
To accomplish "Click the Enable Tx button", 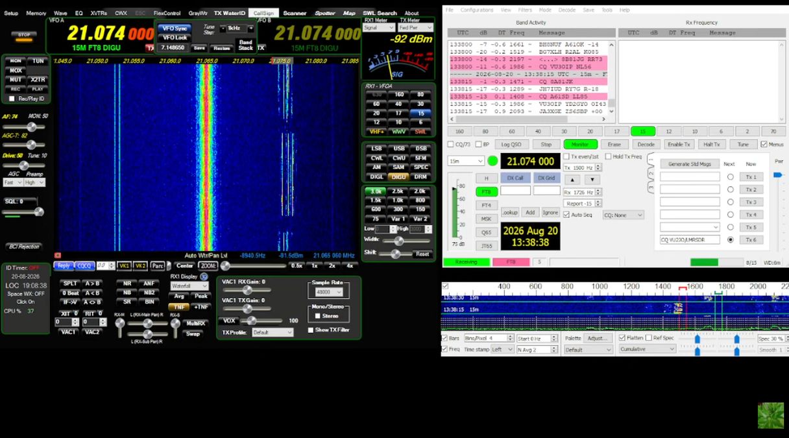I will (x=679, y=144).
